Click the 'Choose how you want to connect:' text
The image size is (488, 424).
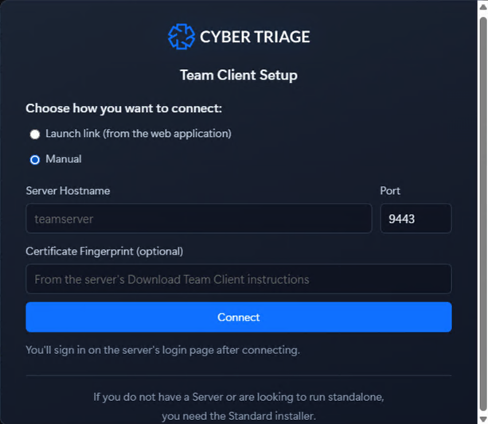[124, 108]
